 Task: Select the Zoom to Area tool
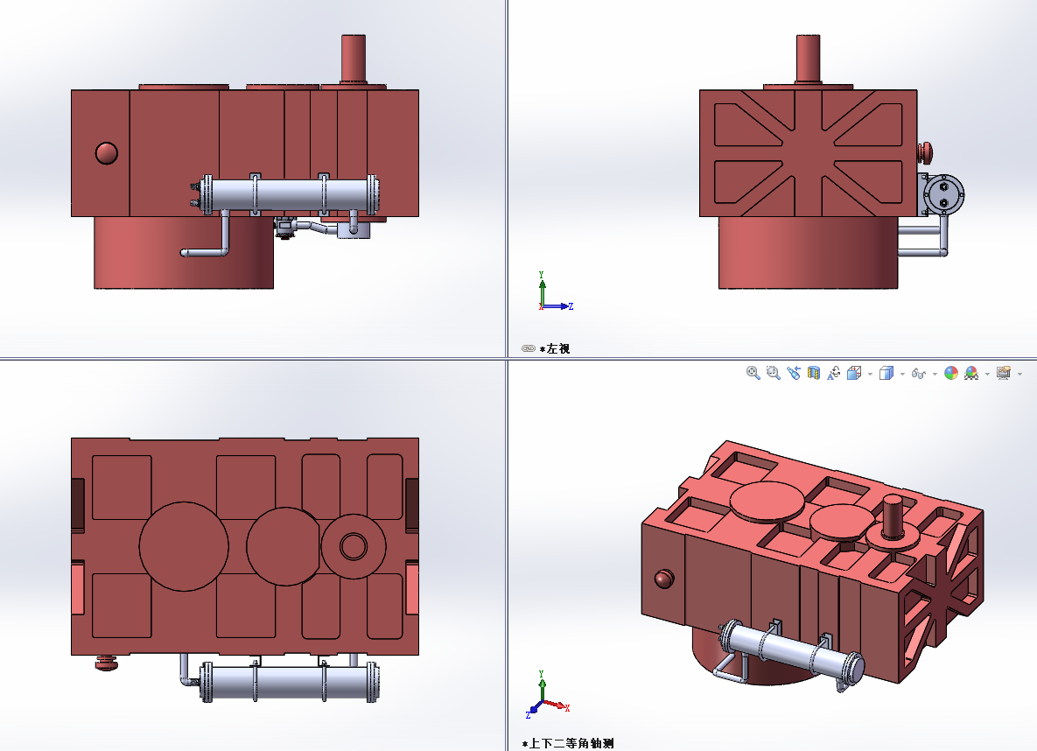(773, 373)
